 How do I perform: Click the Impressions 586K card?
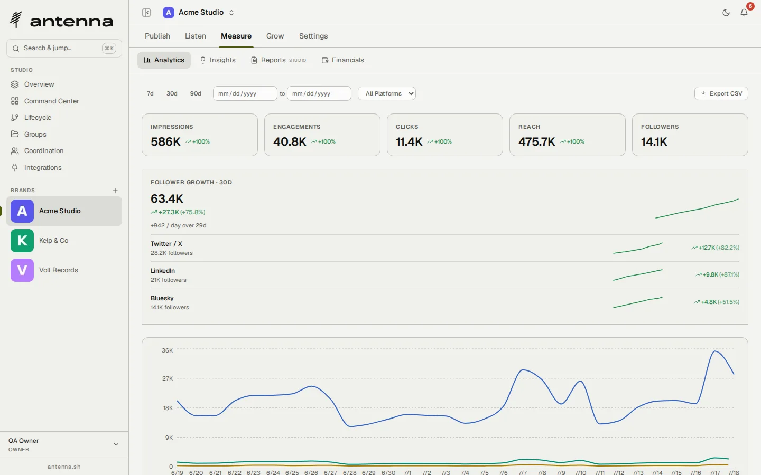pyautogui.click(x=200, y=135)
